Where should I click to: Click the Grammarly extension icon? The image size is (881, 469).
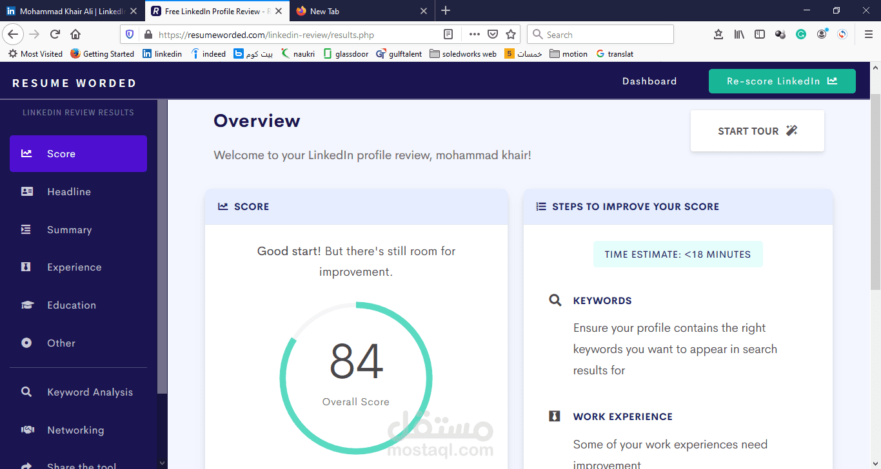coord(801,35)
